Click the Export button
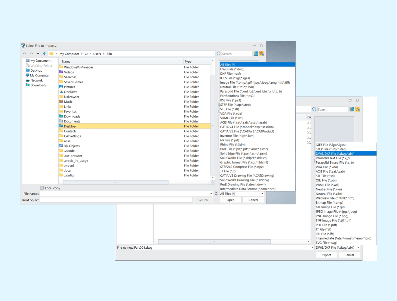Screen dimensions: 397x301 [x=326, y=255]
